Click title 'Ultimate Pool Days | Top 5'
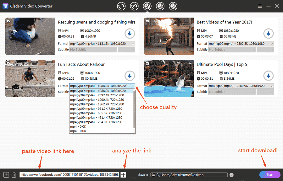The width and height of the screenshot is (283, 181). [x=222, y=65]
